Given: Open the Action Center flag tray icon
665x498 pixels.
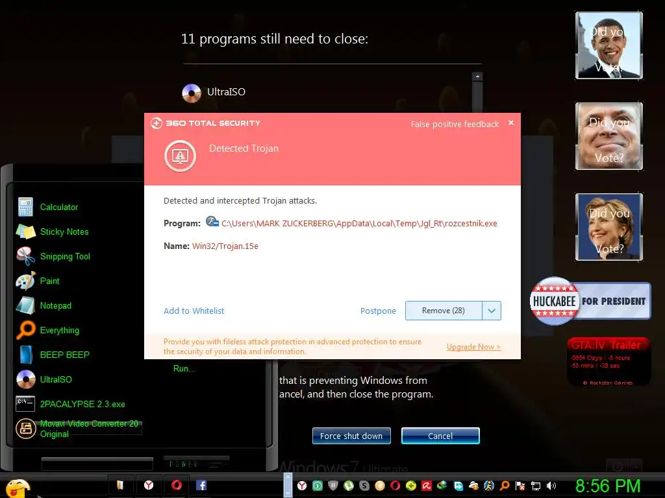Looking at the screenshot, I should coord(520,486).
